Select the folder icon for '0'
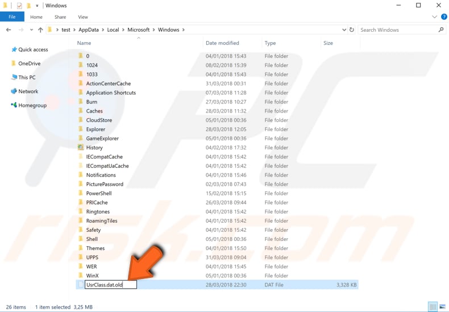 coord(81,56)
